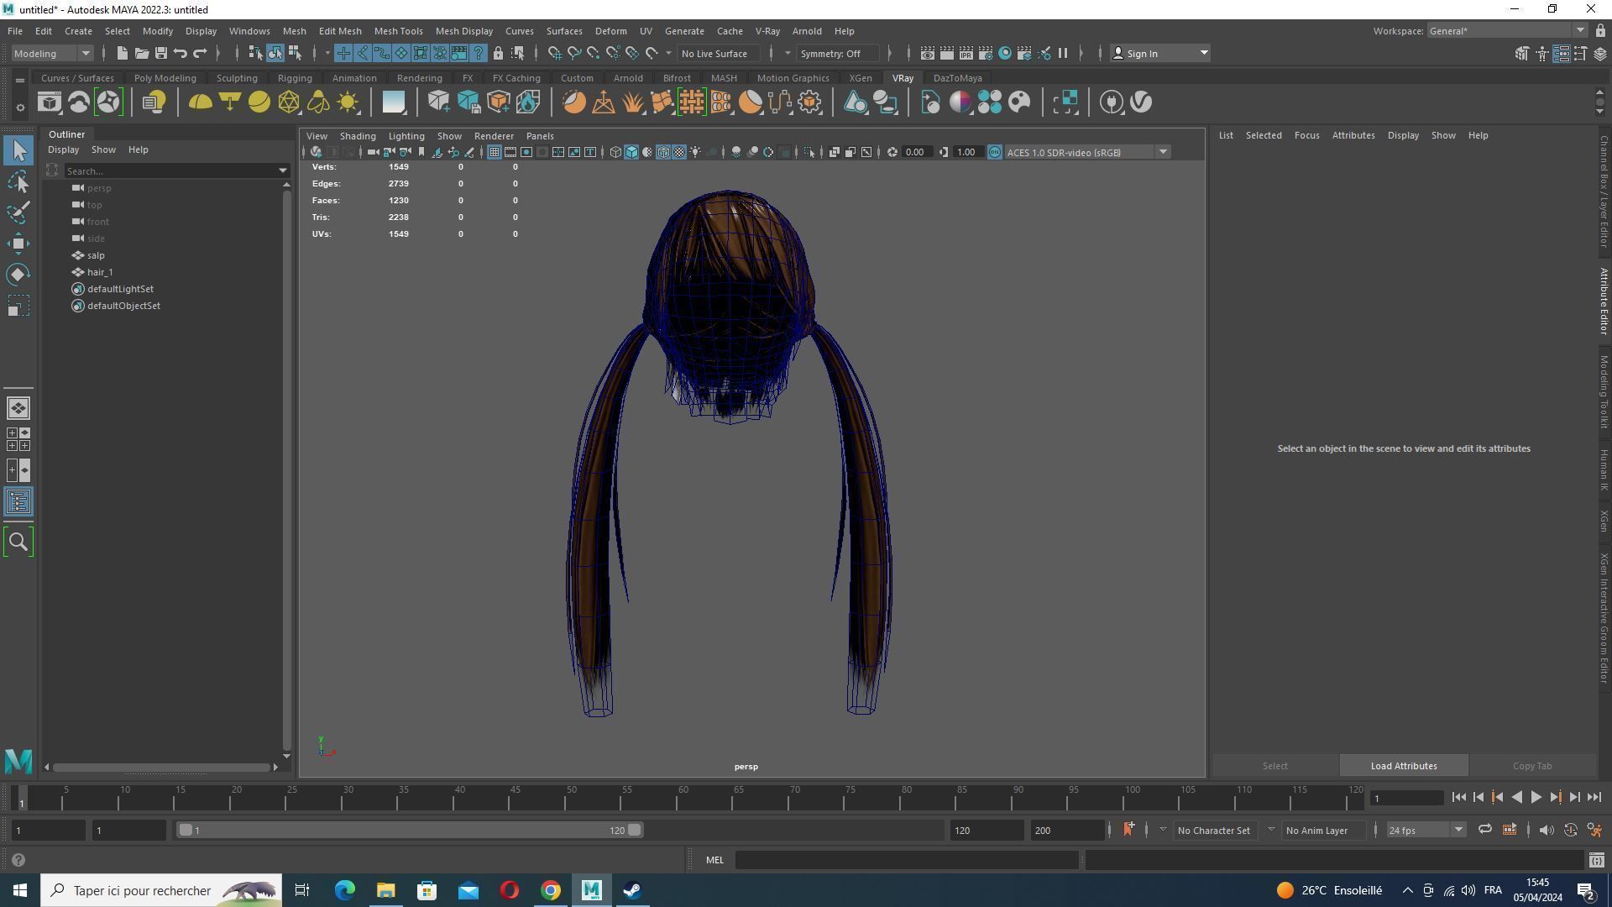
Task: Undo the last action via toolbar arrow
Action: 180,53
